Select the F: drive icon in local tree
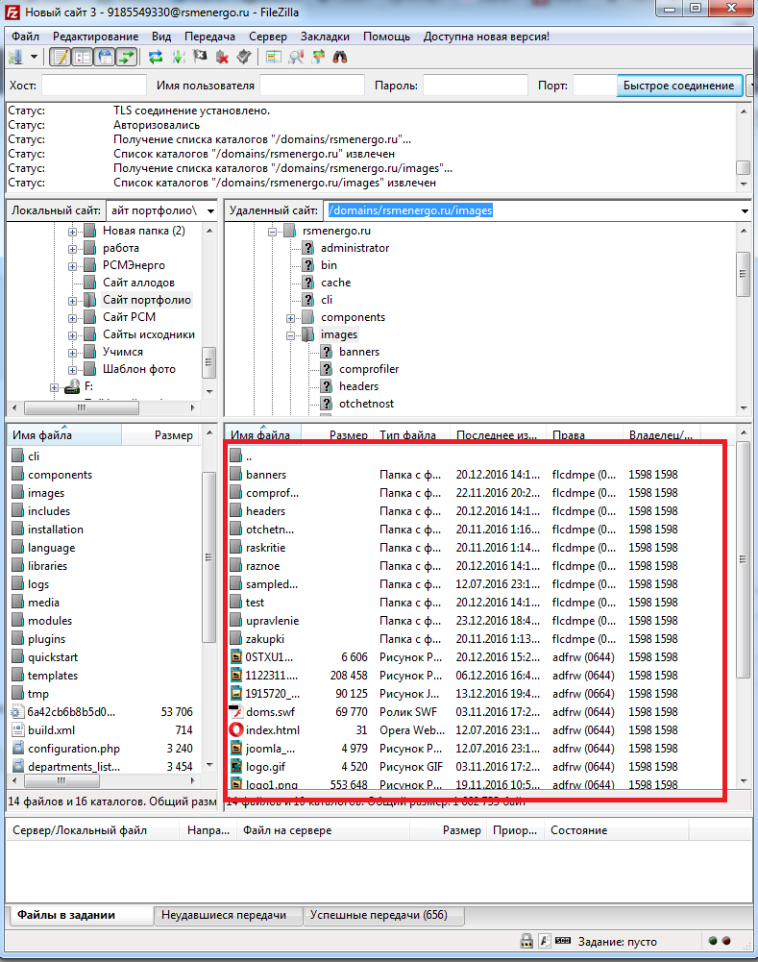Viewport: 758px width, 962px height. point(73,386)
